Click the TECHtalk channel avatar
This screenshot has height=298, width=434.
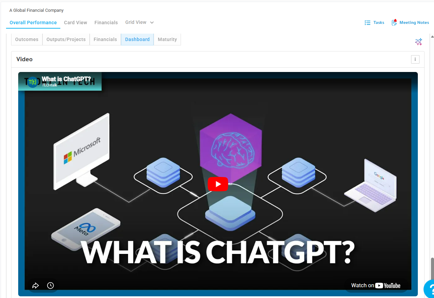pyautogui.click(x=33, y=82)
